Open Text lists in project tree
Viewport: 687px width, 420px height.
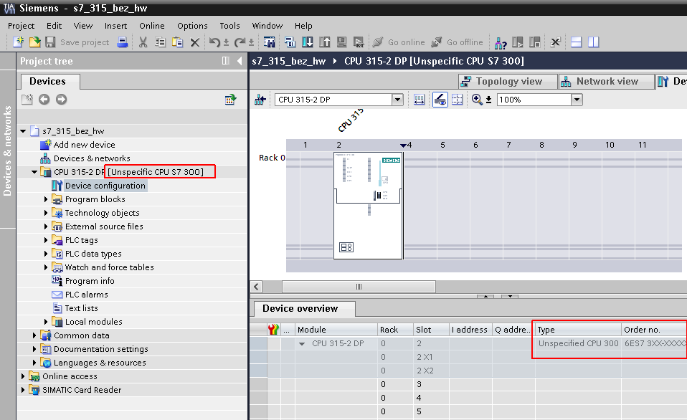click(x=82, y=308)
